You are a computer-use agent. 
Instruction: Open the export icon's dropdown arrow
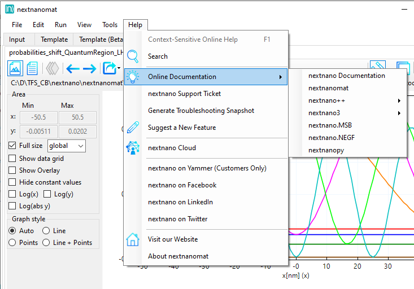click(119, 69)
